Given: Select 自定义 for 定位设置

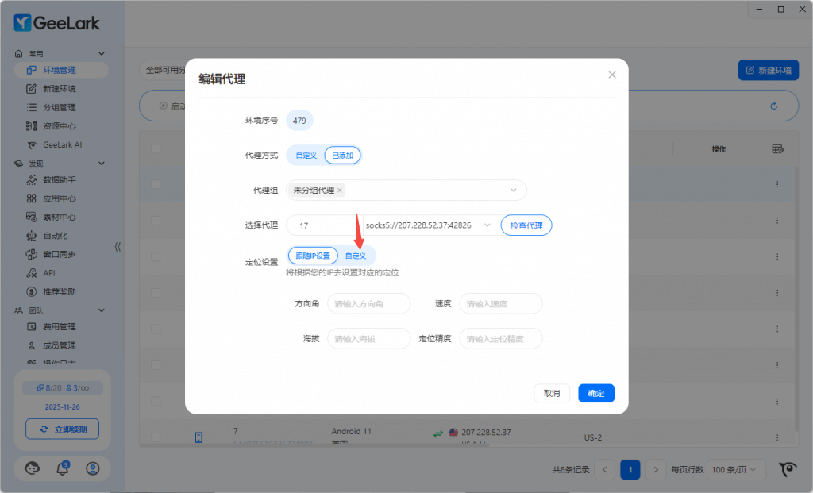Looking at the screenshot, I should pyautogui.click(x=355, y=256).
